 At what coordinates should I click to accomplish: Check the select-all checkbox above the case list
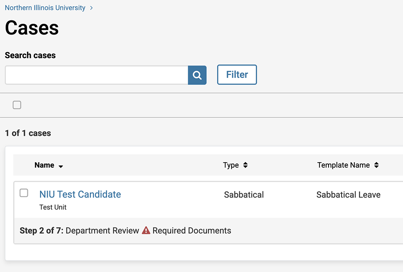click(x=17, y=105)
